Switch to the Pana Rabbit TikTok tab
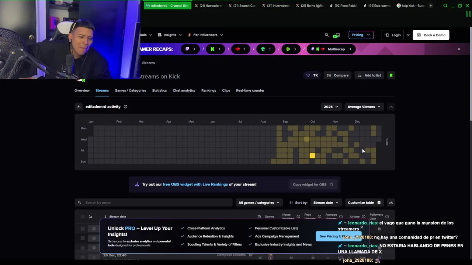The height and width of the screenshot is (265, 472). coord(343,6)
